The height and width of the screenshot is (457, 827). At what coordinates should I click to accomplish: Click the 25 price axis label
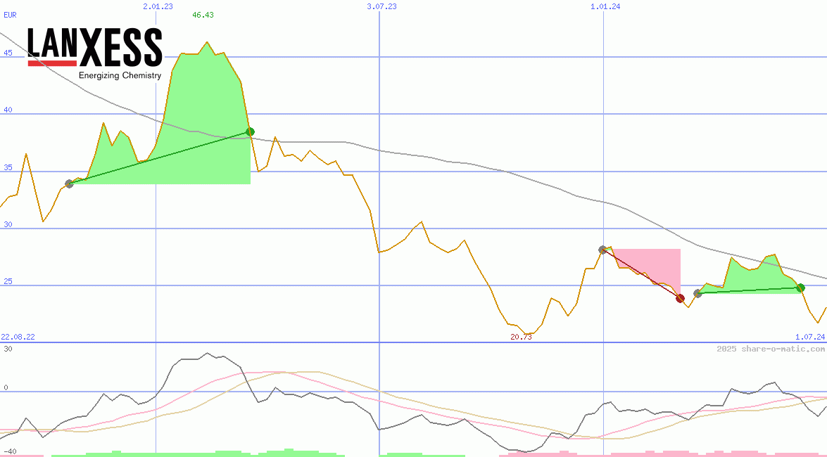click(x=8, y=281)
